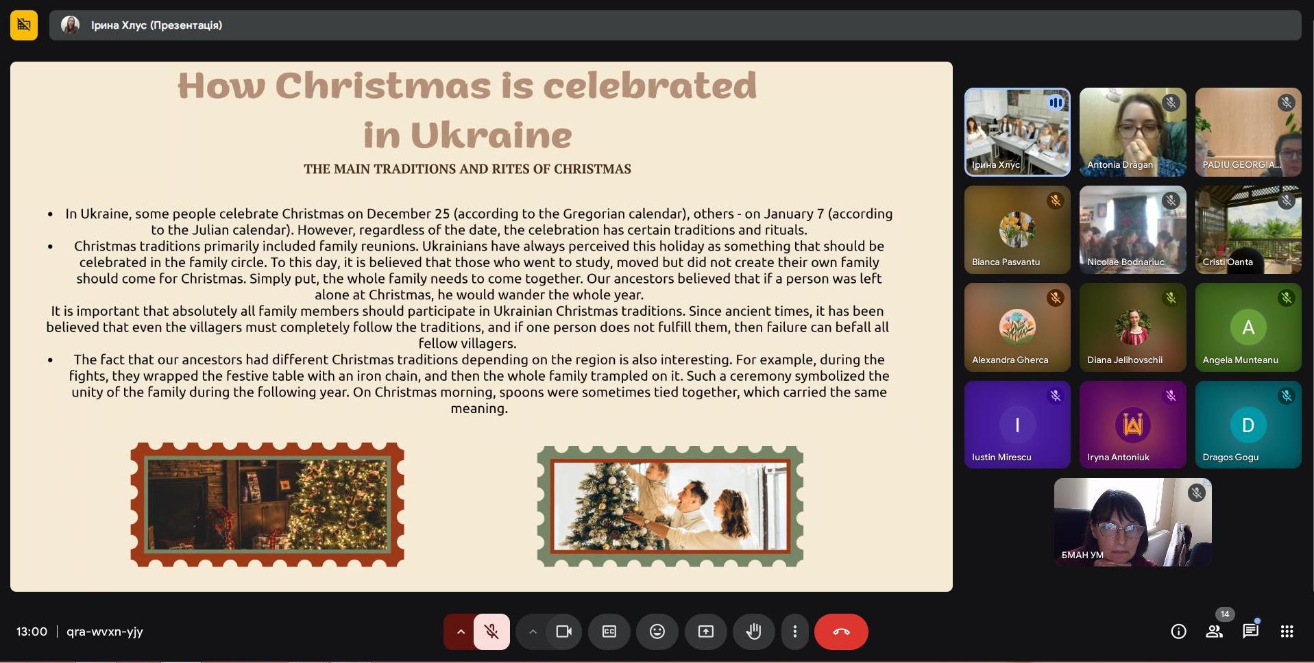
Task: Click muted mic icon on Antonia Dragan tile
Action: tap(1171, 103)
